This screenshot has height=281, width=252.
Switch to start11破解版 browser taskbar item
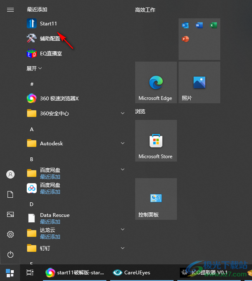(x=75, y=273)
